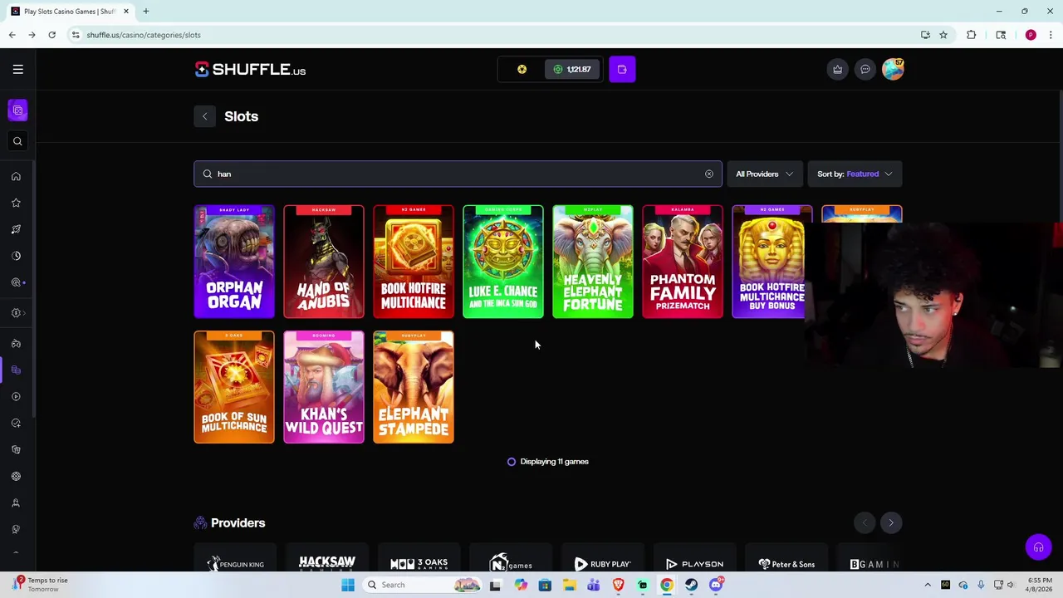Click the Displaying 11 games text

click(554, 462)
